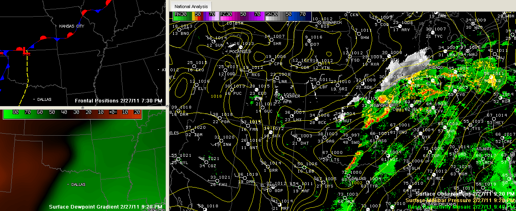Click Dallas marker in Frontal Positions panel
Screen dimensions: 516x211
tap(34, 99)
